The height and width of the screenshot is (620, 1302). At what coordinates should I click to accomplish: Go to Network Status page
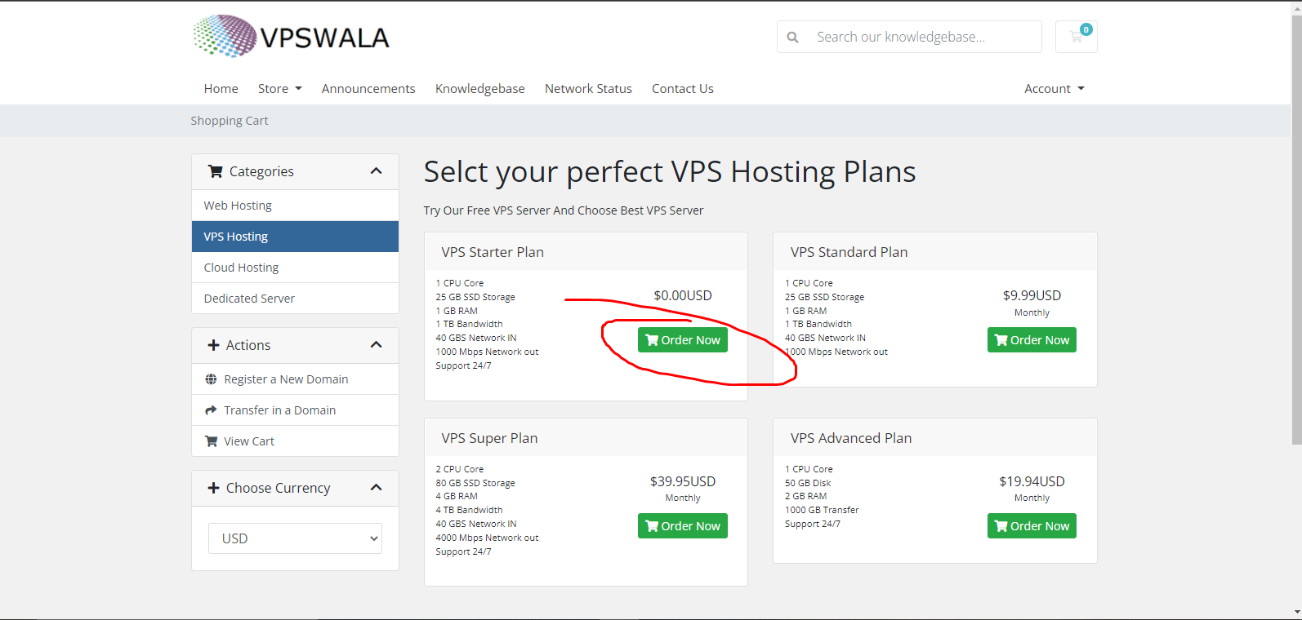(588, 89)
